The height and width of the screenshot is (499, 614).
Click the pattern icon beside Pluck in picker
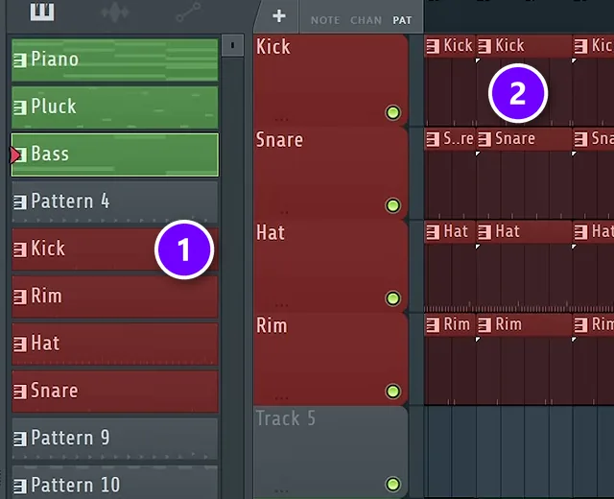19,107
